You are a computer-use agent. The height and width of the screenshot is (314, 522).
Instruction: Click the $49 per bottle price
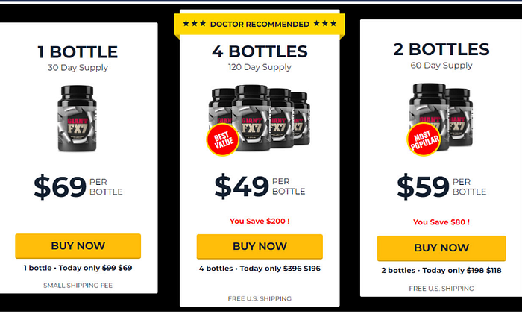pos(260,186)
